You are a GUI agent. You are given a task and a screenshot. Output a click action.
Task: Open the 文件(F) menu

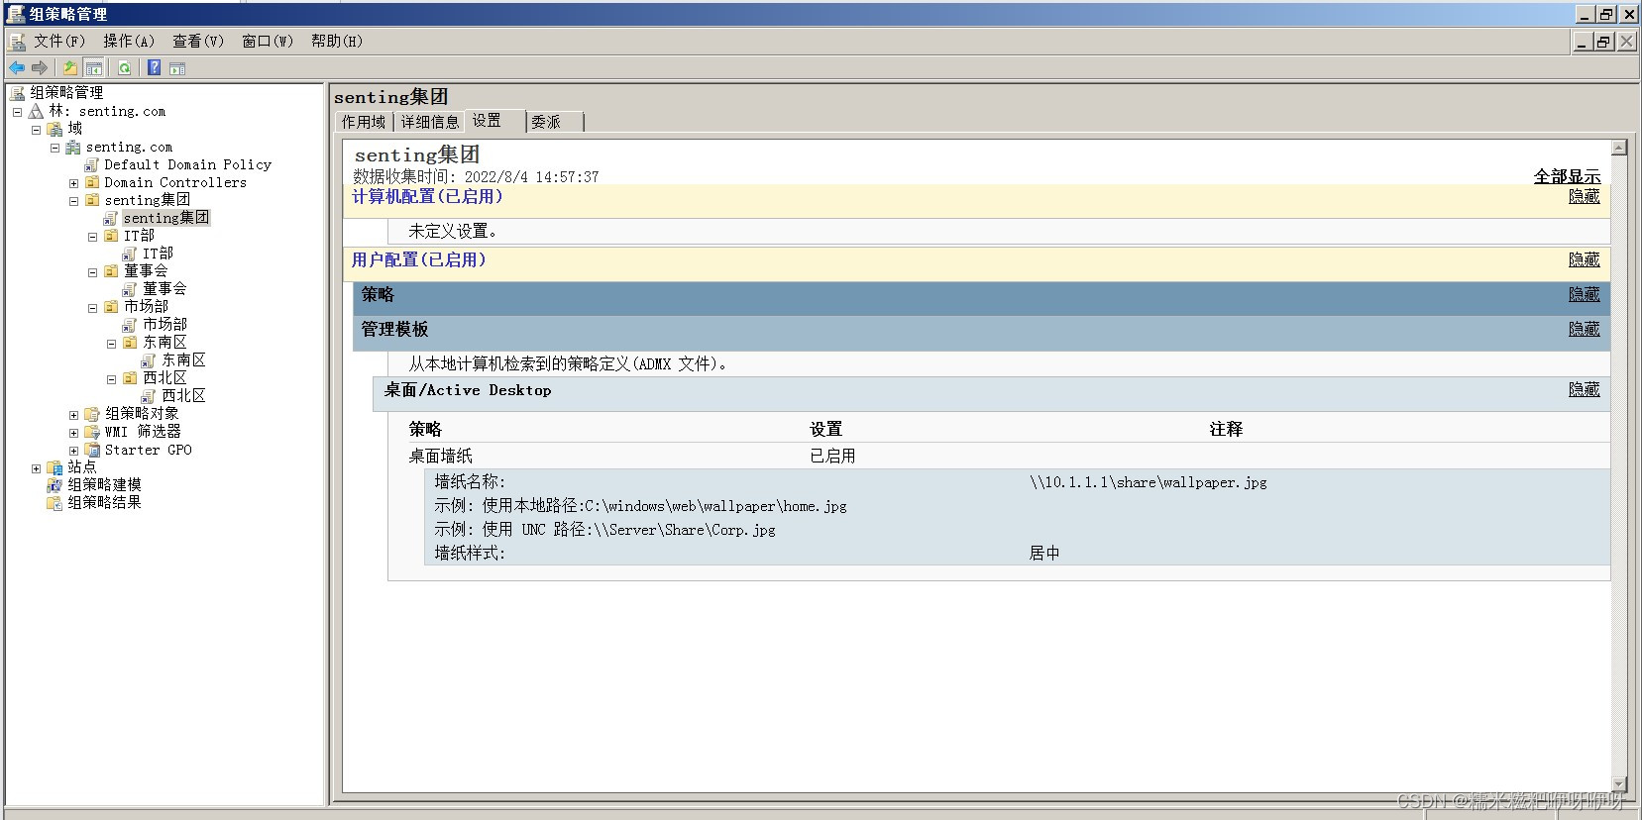[x=59, y=41]
